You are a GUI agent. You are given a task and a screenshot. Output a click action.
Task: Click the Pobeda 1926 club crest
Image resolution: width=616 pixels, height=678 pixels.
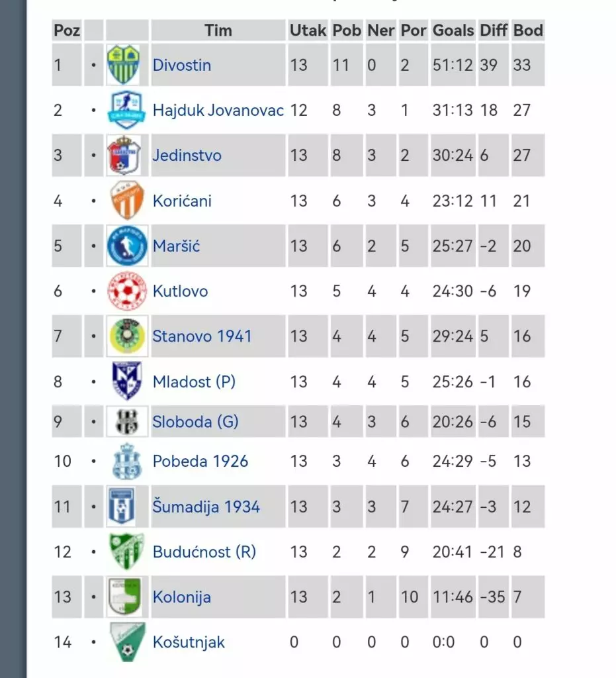pyautogui.click(x=126, y=461)
